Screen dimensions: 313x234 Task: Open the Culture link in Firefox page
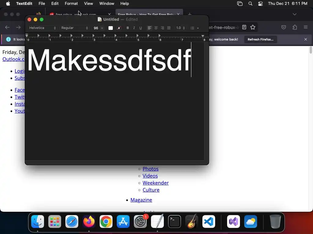point(151,190)
